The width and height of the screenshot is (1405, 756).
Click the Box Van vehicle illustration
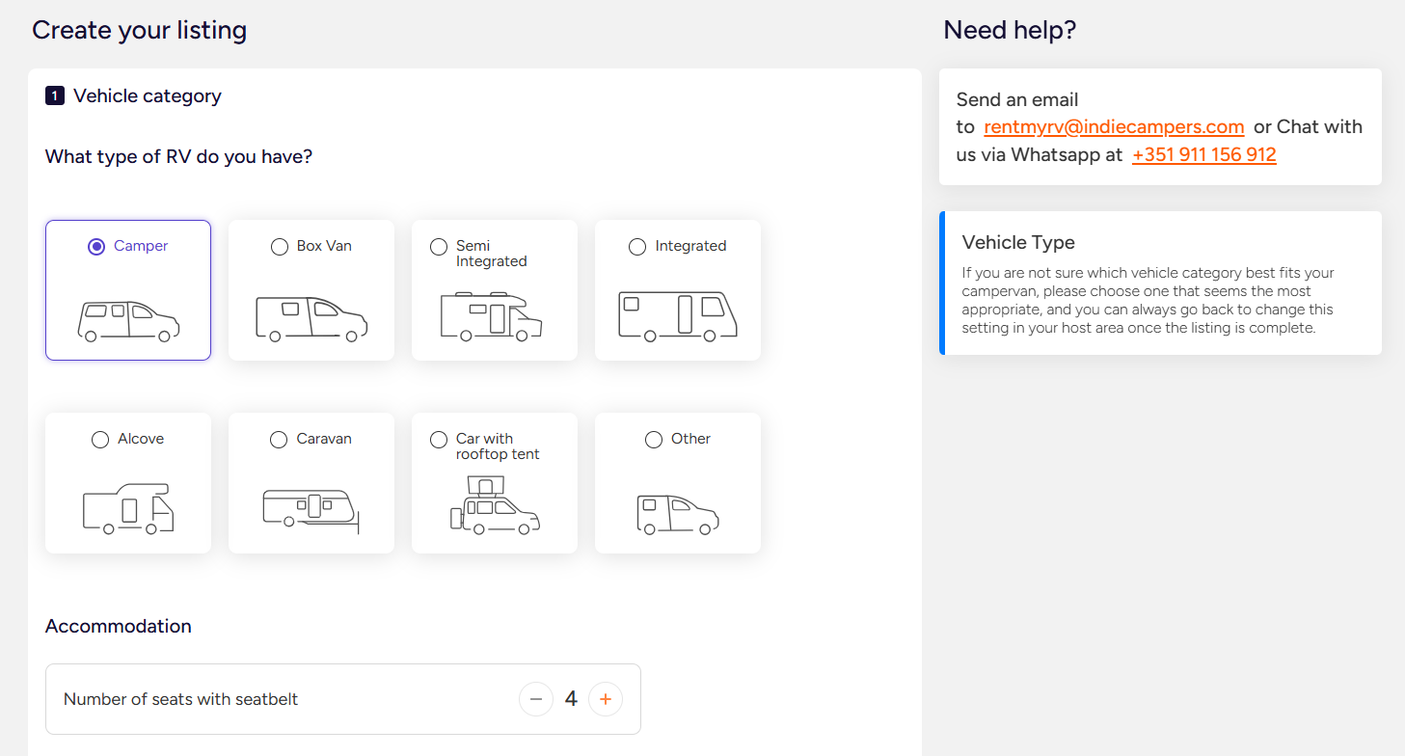pos(311,319)
